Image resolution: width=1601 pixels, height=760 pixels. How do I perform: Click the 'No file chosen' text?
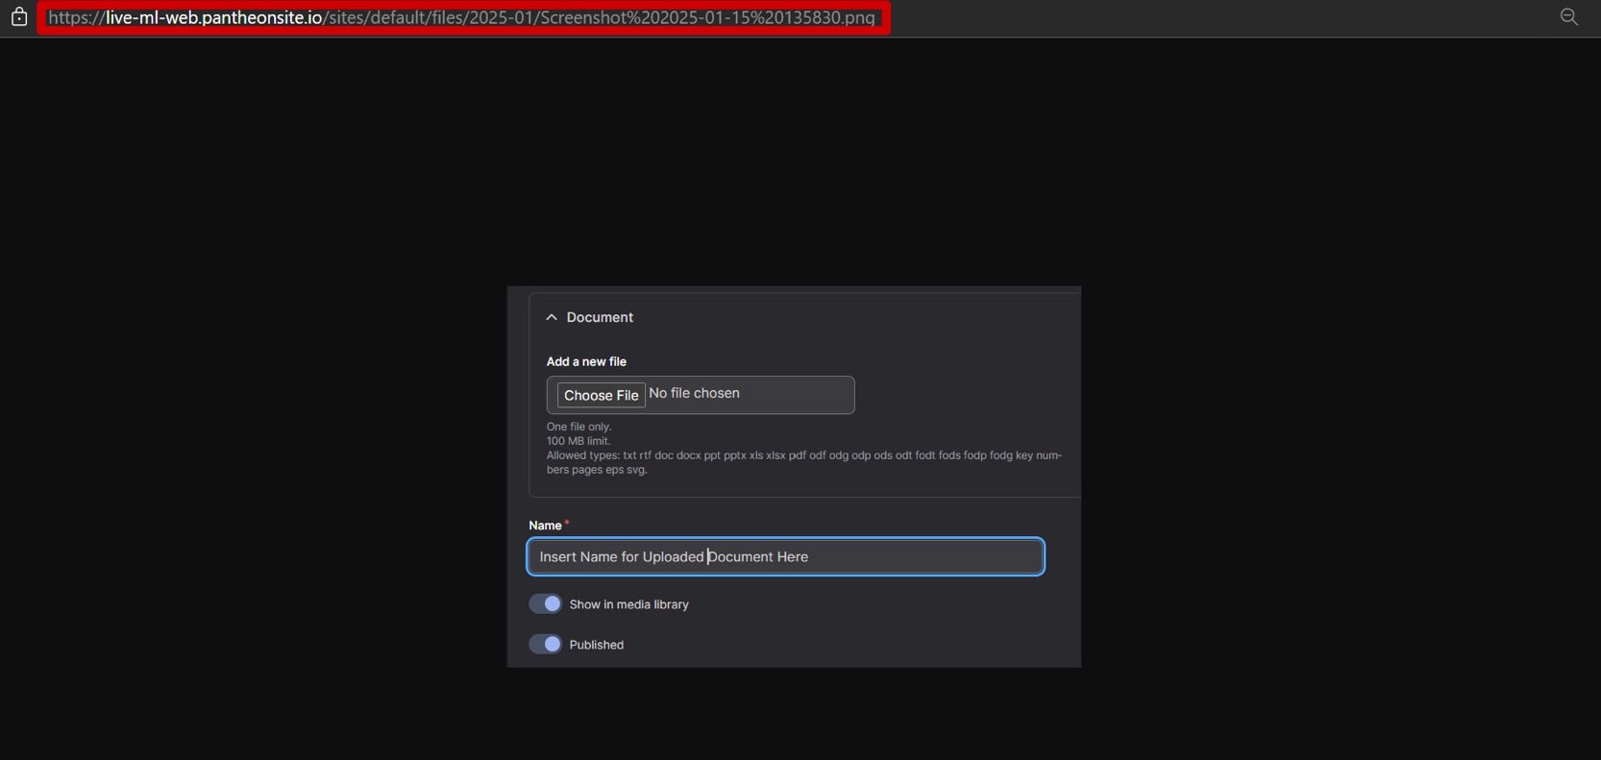694,393
